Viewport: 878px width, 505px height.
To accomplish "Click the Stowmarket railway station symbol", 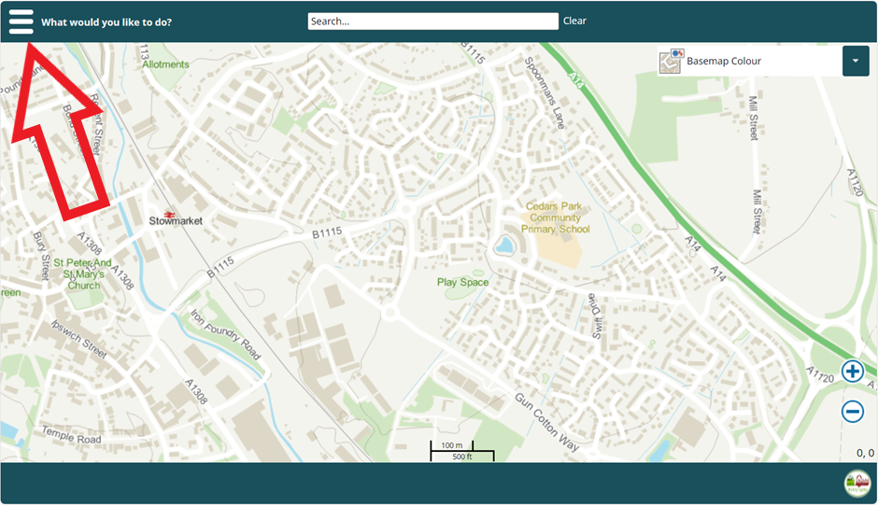I will click(170, 213).
